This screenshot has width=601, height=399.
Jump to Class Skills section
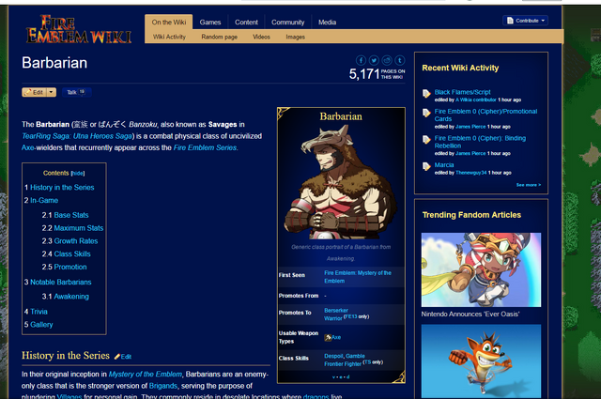click(x=72, y=254)
